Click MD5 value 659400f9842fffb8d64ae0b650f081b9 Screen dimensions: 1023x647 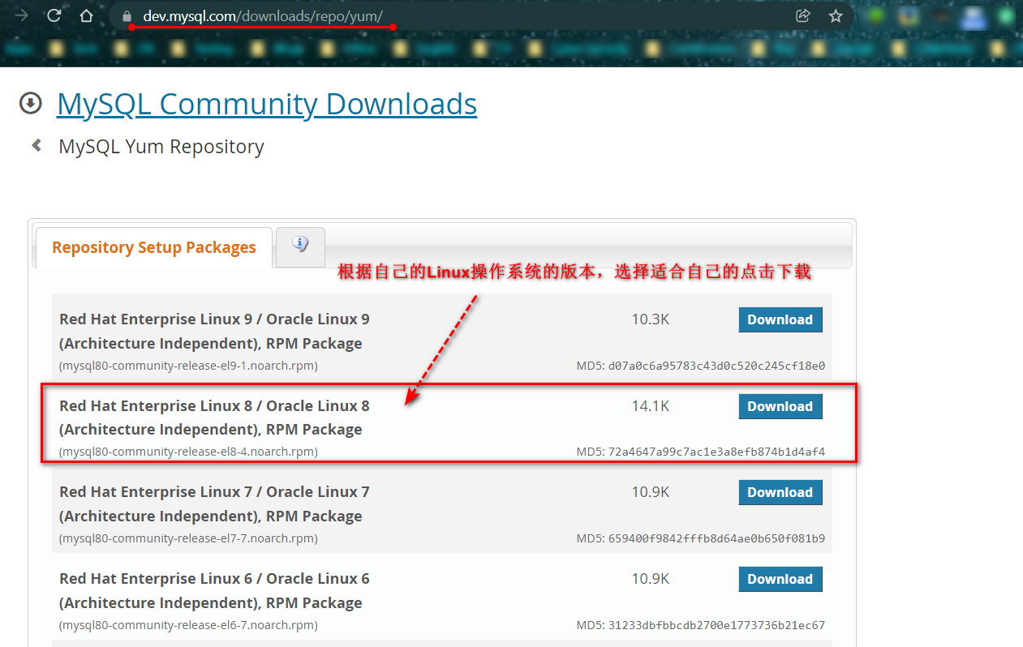pyautogui.click(x=716, y=538)
